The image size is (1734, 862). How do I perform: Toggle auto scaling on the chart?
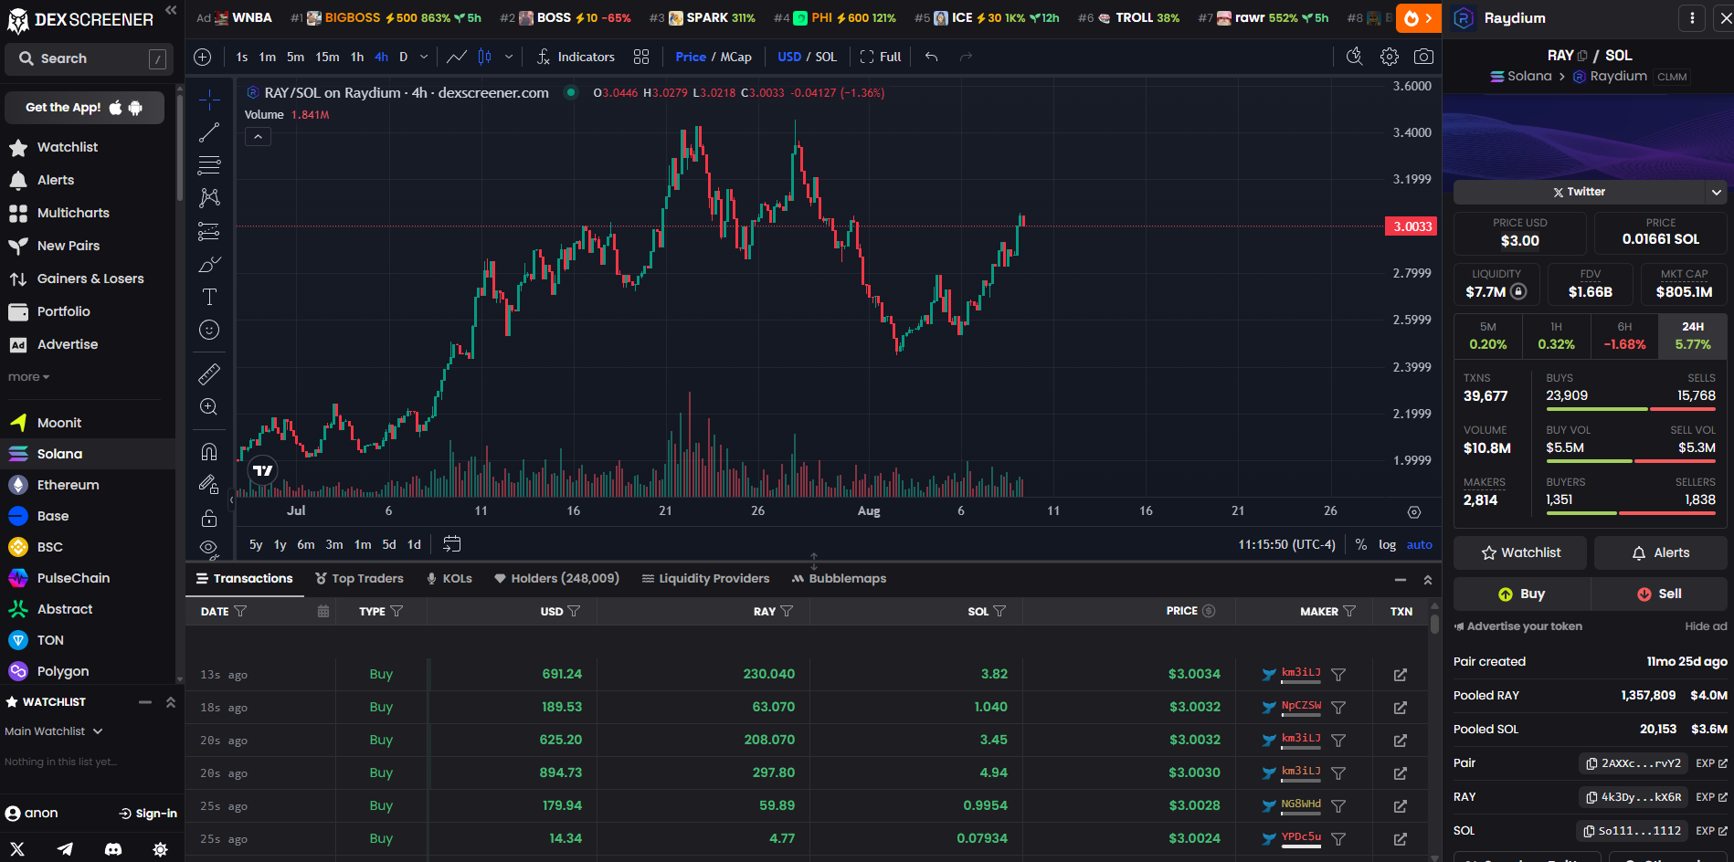click(x=1419, y=544)
